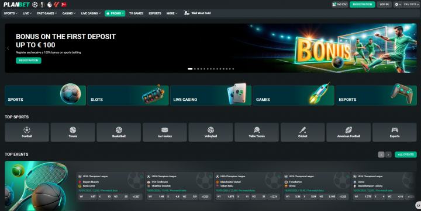Bet on draw X 13 in Bayern match
Viewport: 421px width, 211px height.
pos(105,196)
